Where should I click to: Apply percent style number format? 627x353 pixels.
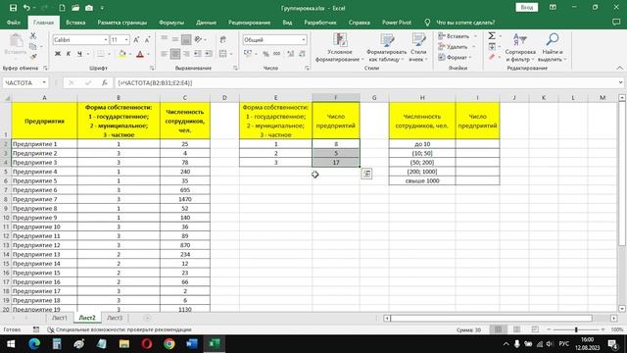pos(265,54)
